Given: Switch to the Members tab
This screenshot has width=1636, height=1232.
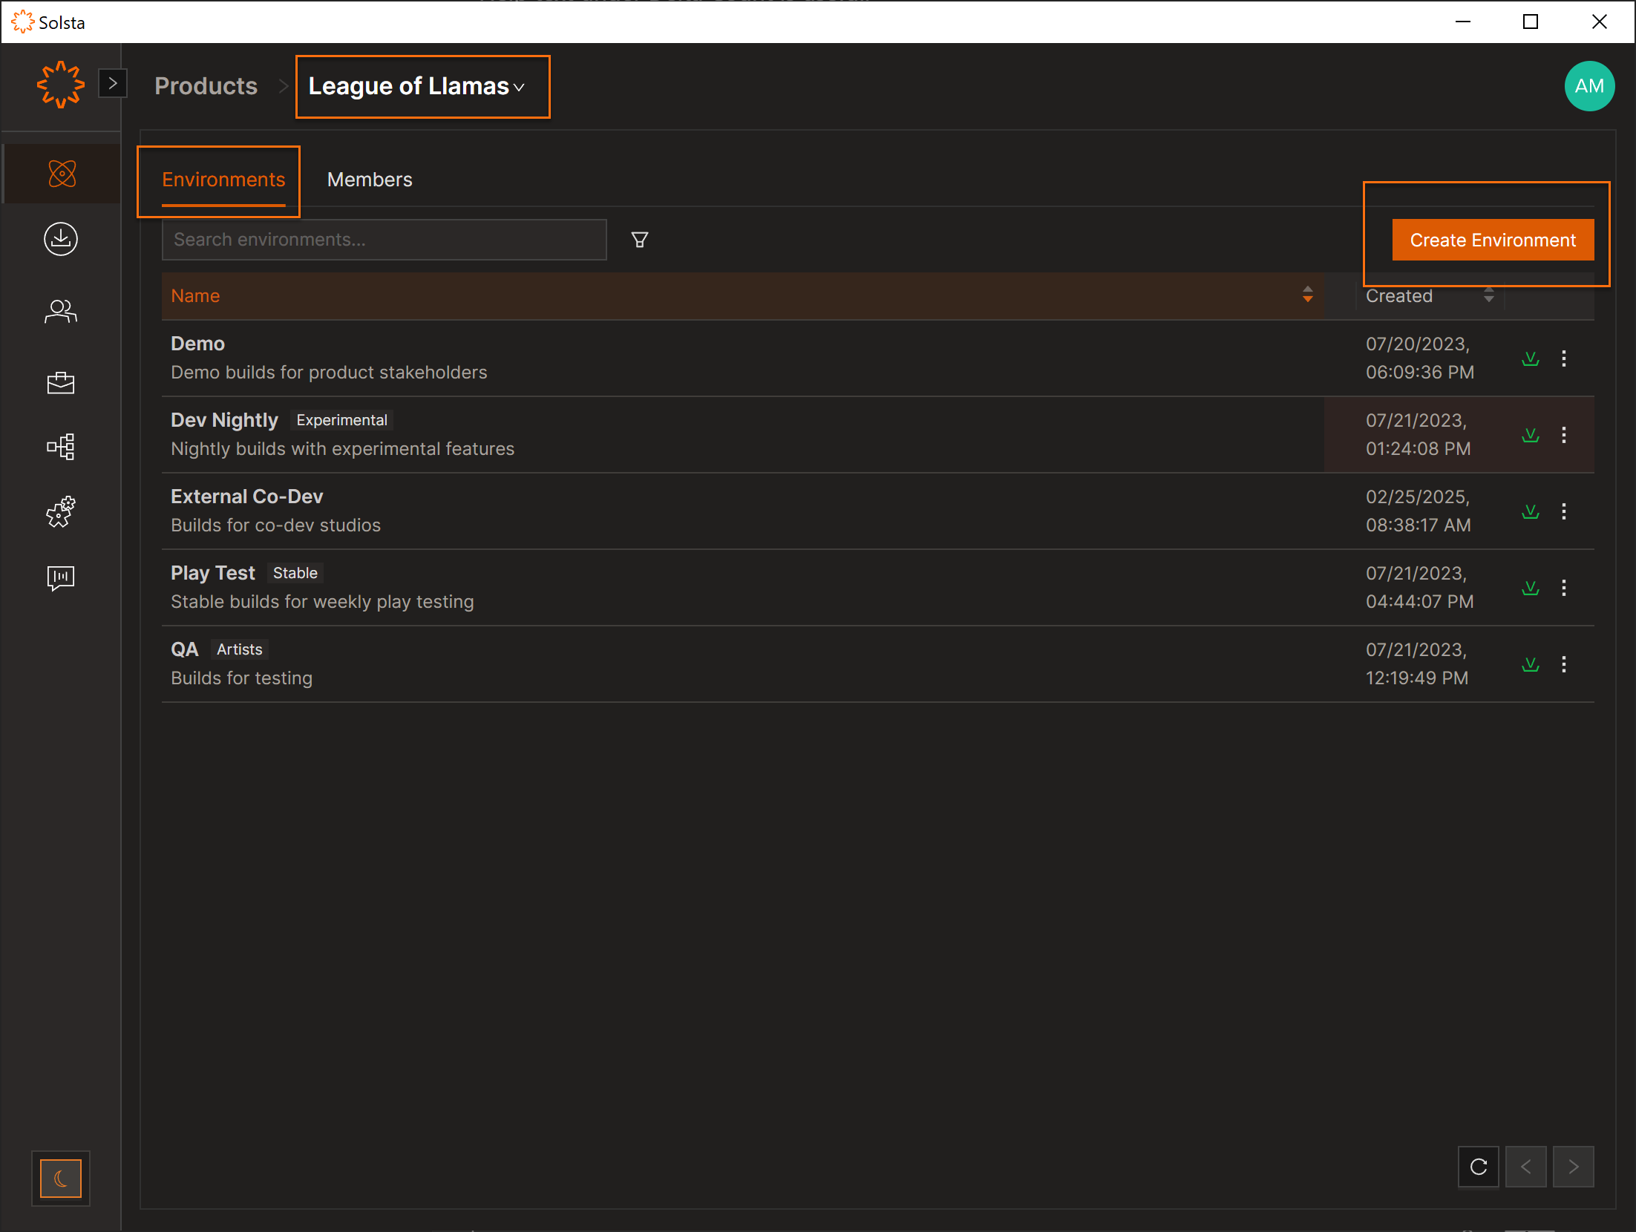Looking at the screenshot, I should (369, 180).
